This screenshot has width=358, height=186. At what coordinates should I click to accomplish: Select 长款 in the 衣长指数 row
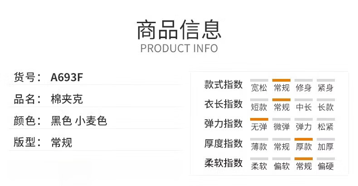point(325,107)
